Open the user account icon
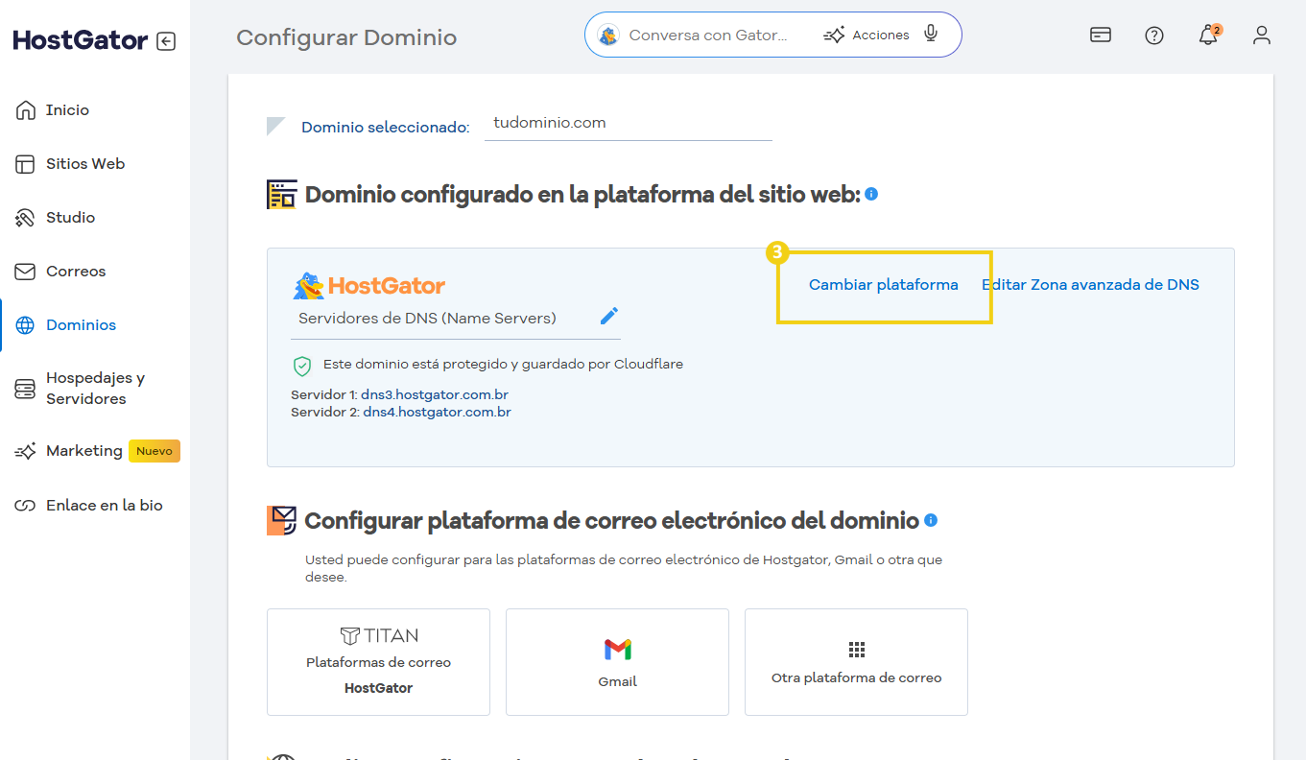 point(1262,35)
